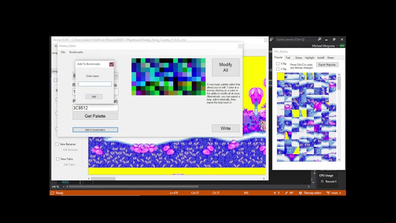Close the Palette_Editor window
This screenshot has width=396, height=223.
click(x=240, y=46)
